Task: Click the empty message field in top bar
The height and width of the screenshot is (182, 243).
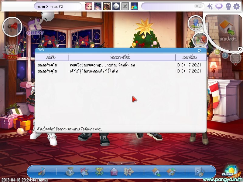Action: point(168,6)
